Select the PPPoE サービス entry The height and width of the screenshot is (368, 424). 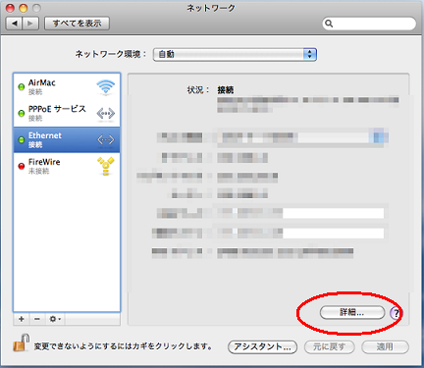[x=67, y=114]
